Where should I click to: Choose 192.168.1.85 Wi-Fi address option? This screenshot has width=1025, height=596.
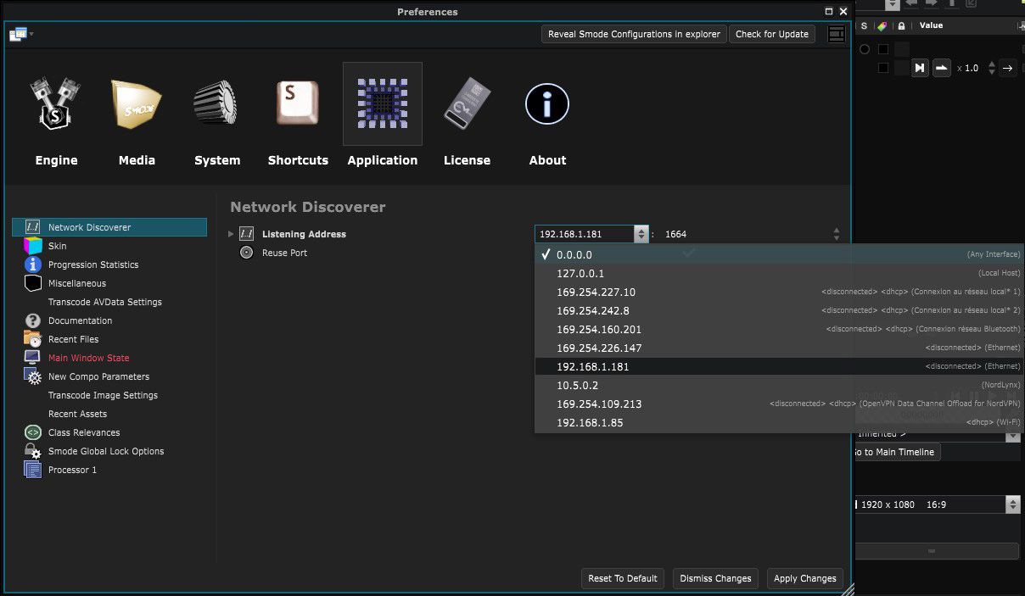click(780, 422)
